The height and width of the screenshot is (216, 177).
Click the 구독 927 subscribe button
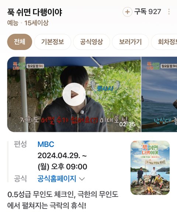point(147,12)
